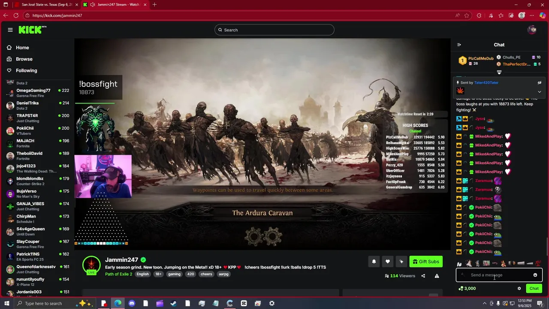This screenshot has width=549, height=309.
Task: Add page to favorites star icon
Action: 467,15
